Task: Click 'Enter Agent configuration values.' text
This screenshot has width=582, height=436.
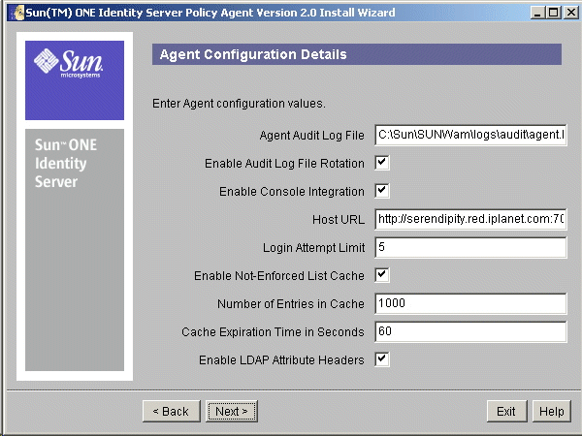Action: coord(239,104)
